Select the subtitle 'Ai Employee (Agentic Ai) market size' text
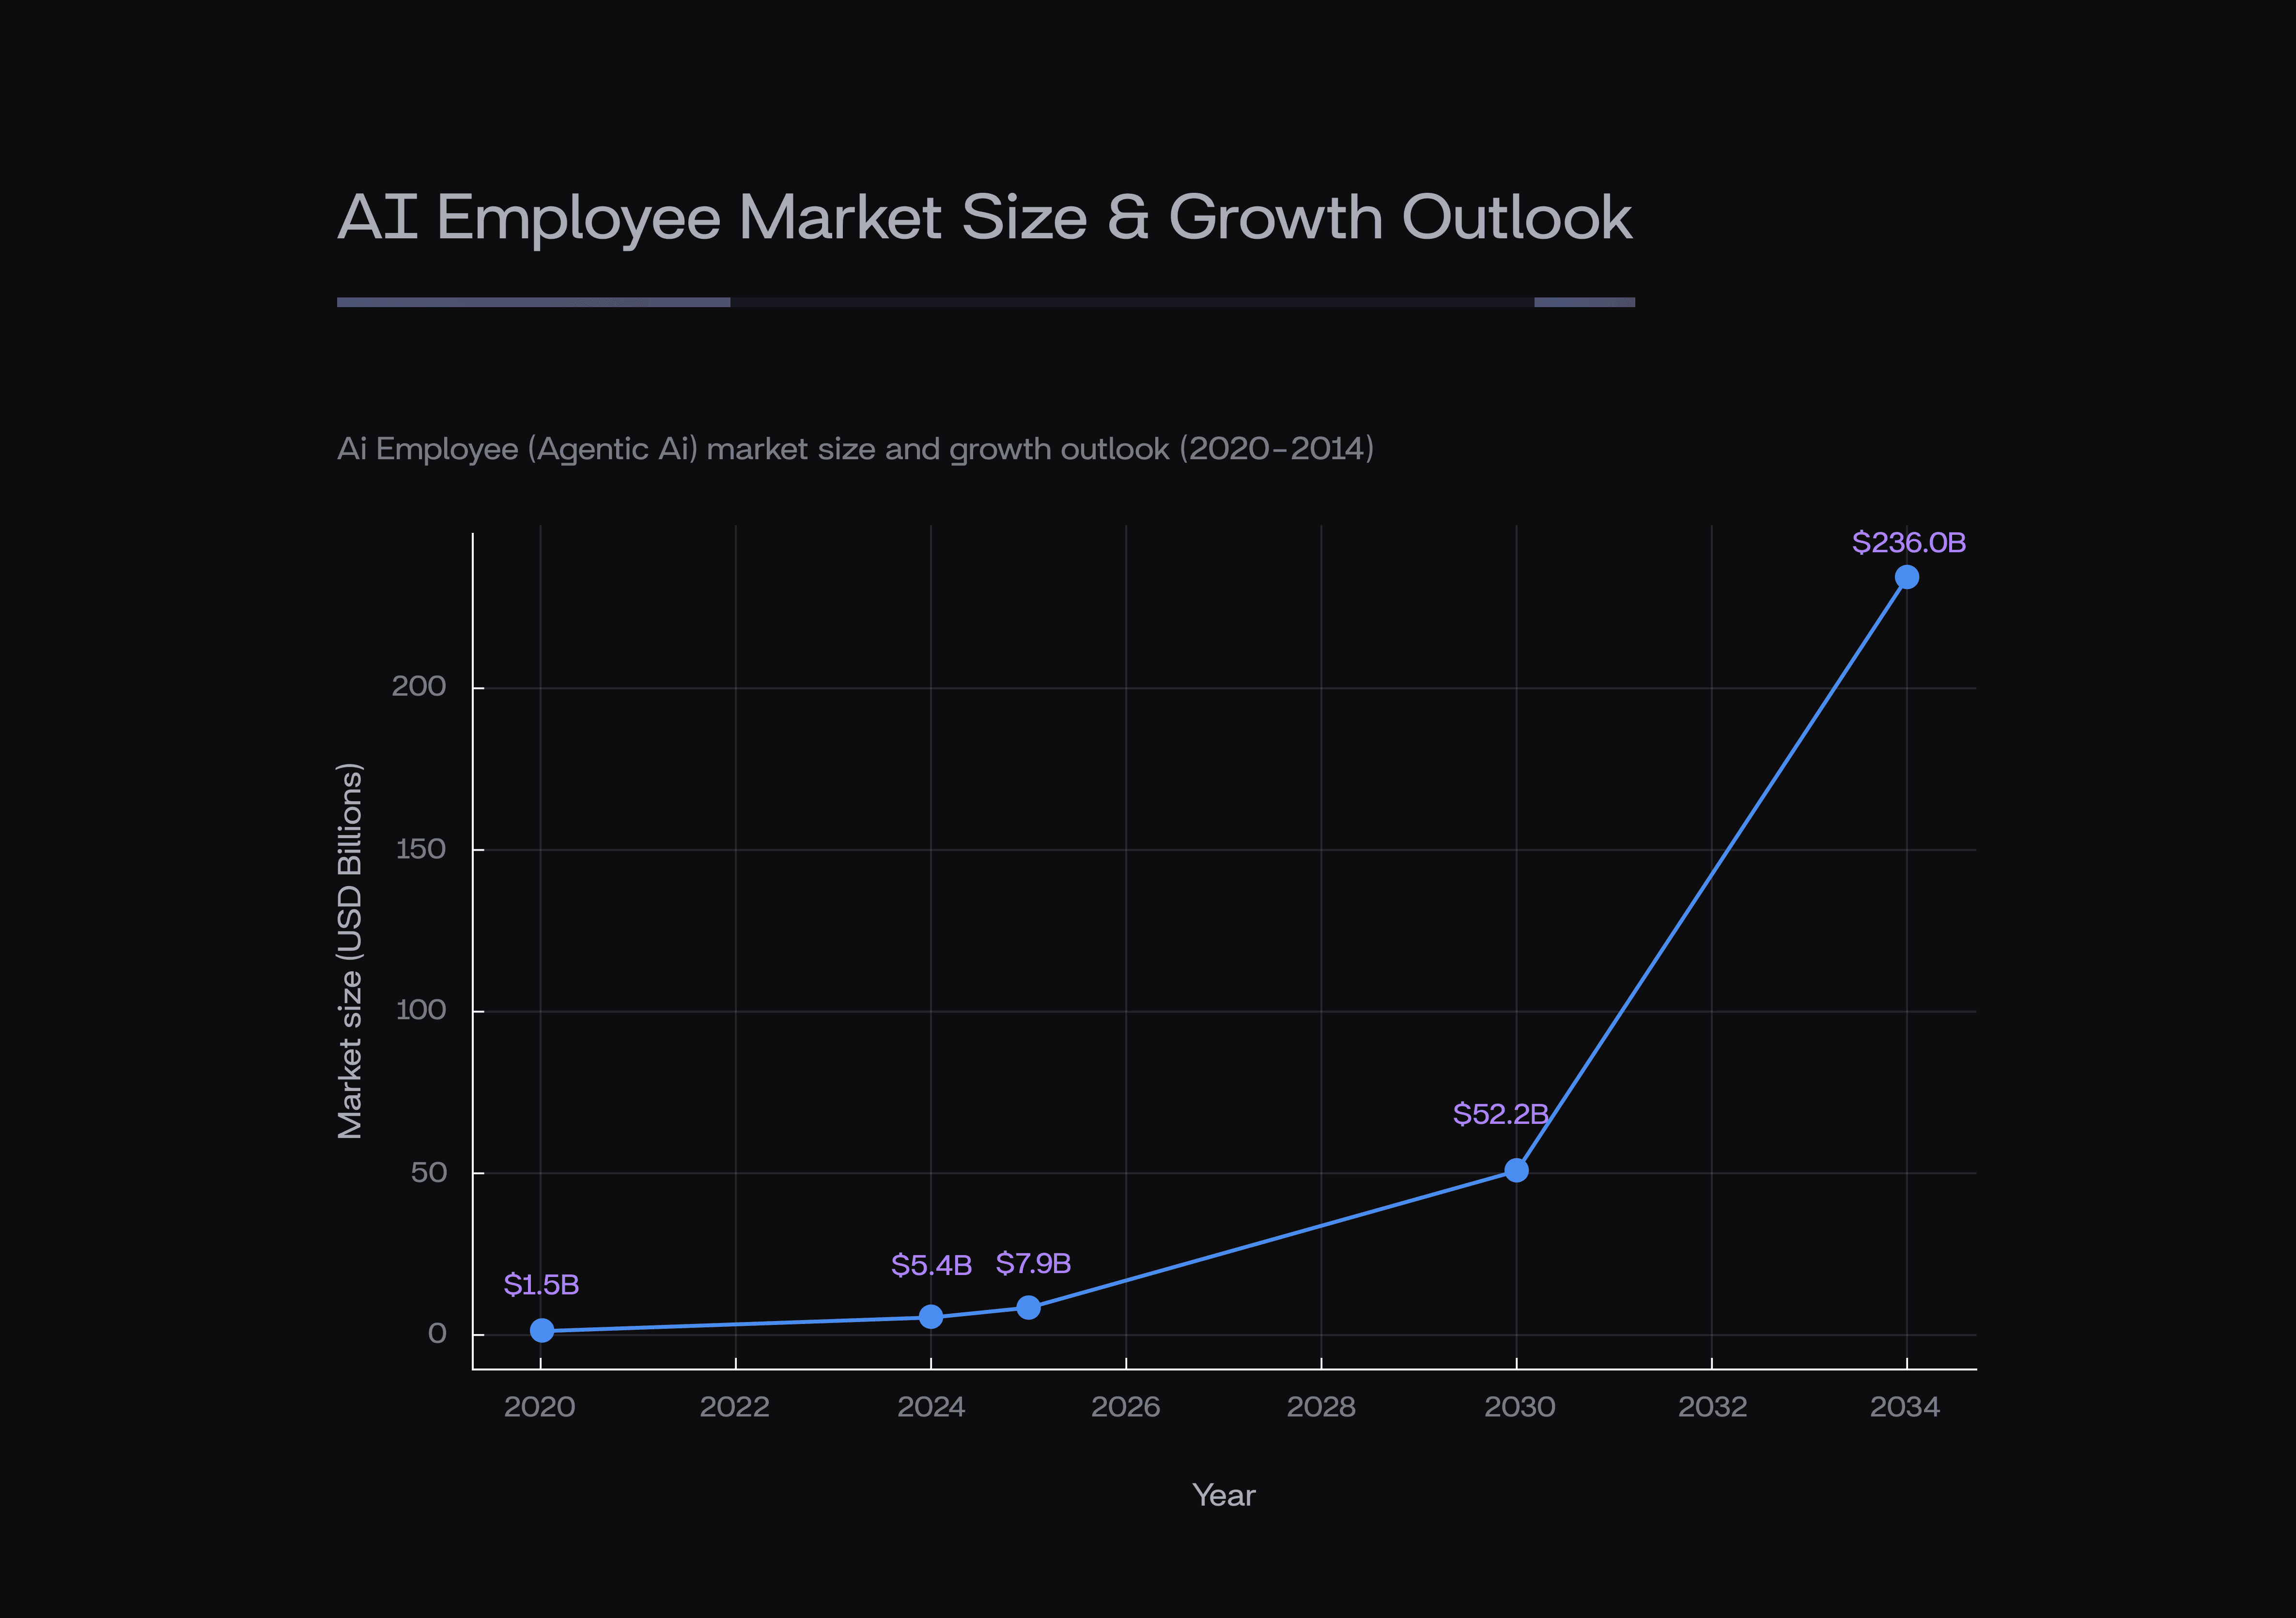Image resolution: width=2296 pixels, height=1618 pixels. click(x=607, y=449)
